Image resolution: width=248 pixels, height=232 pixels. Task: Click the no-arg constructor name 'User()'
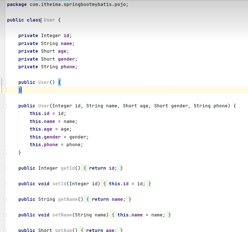coord(46,82)
